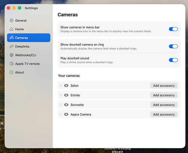188x153 pixels.
Task: Click the drag handle beside Aqara Camera
Action: point(61,114)
